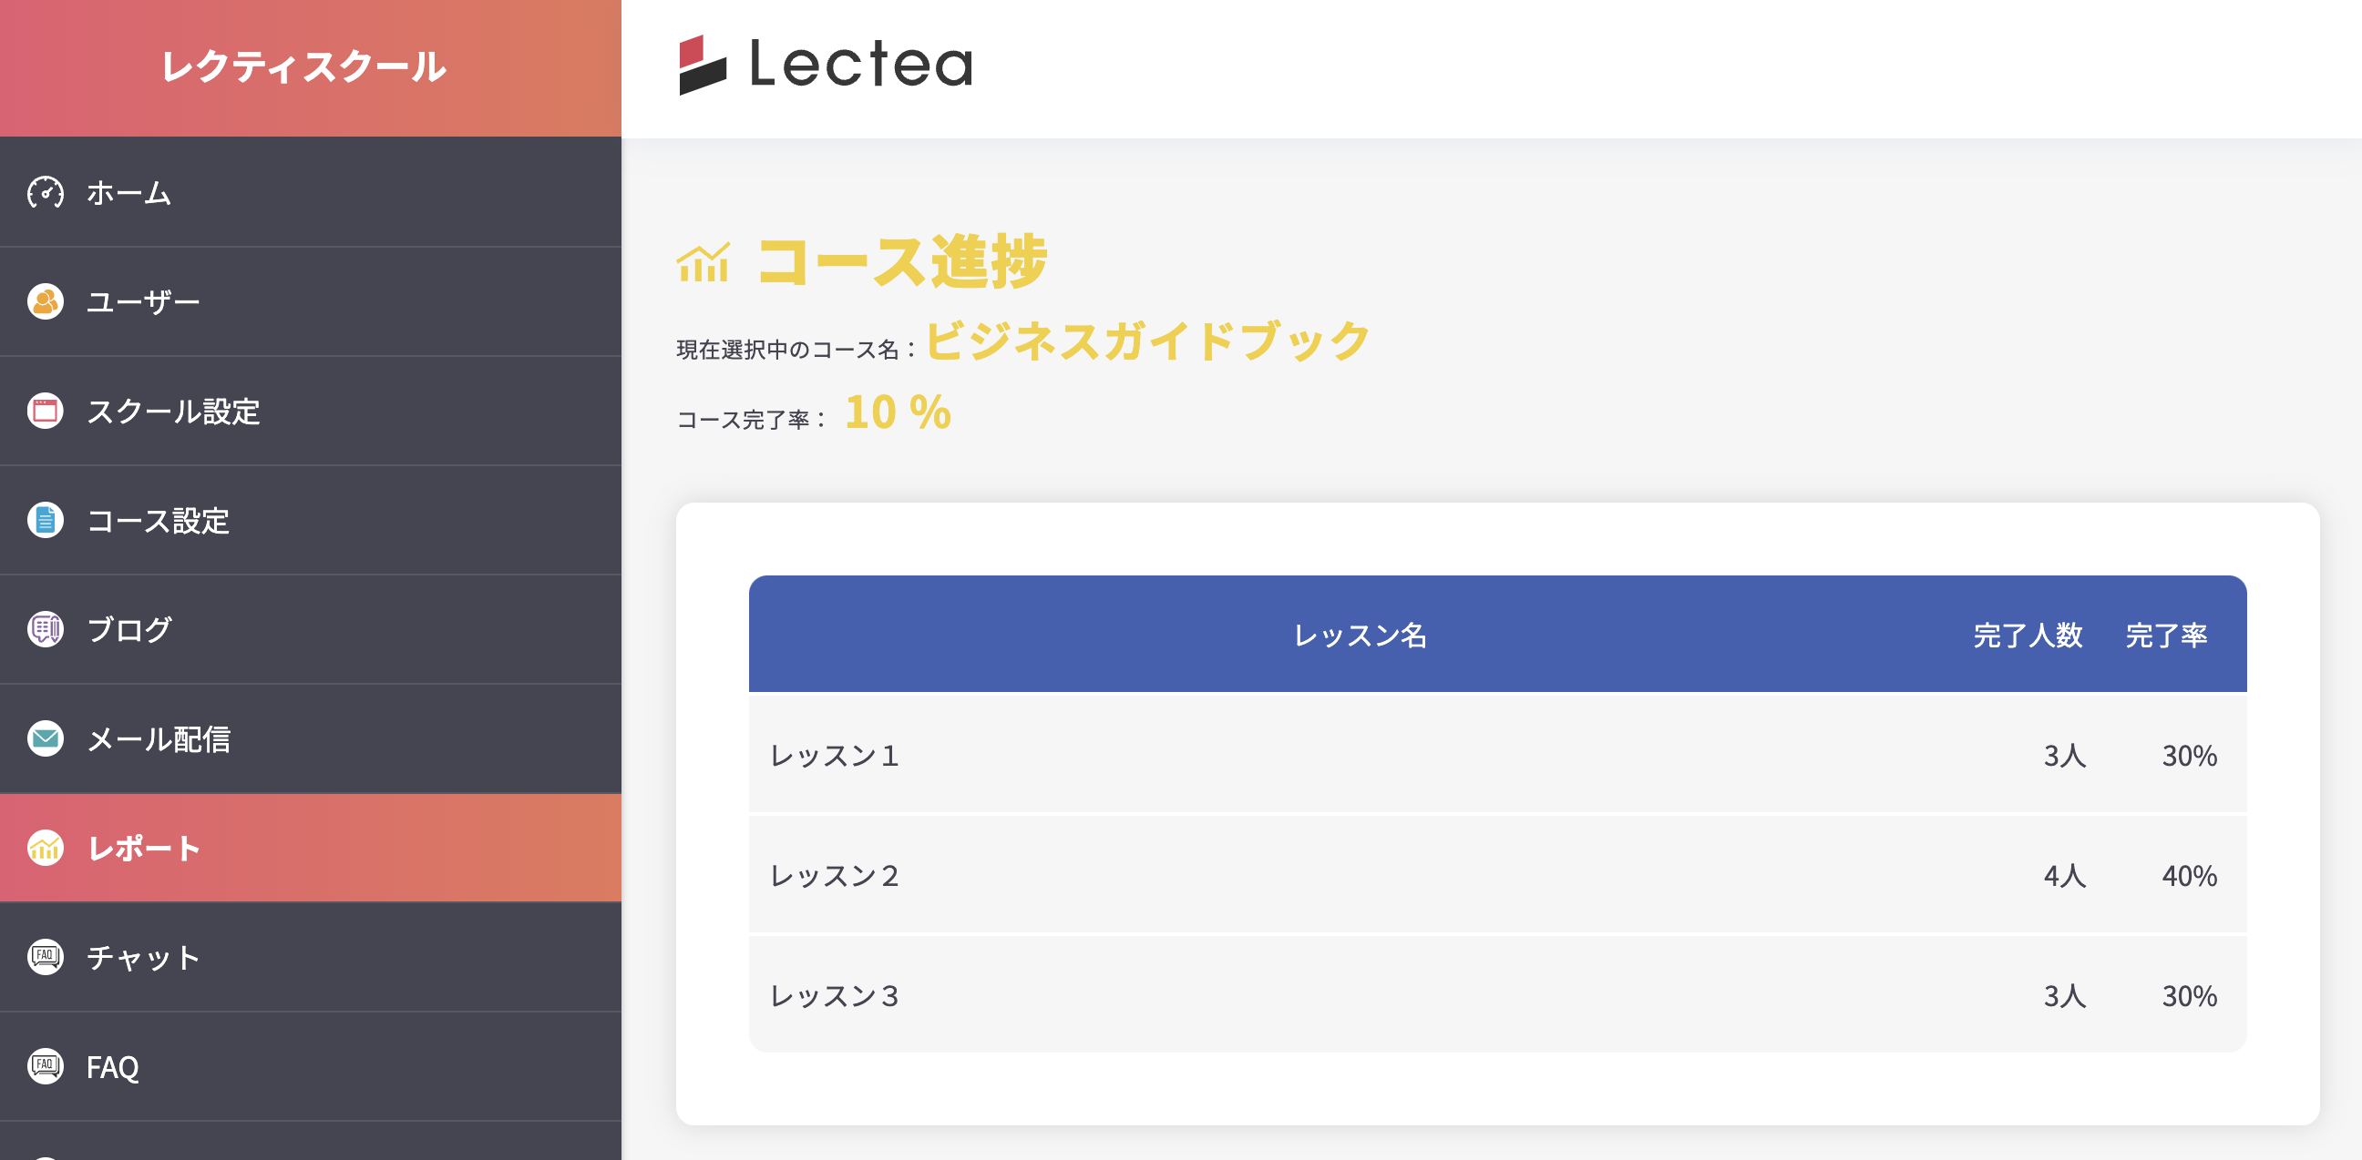Select the レッスン１ table row

[1496, 755]
